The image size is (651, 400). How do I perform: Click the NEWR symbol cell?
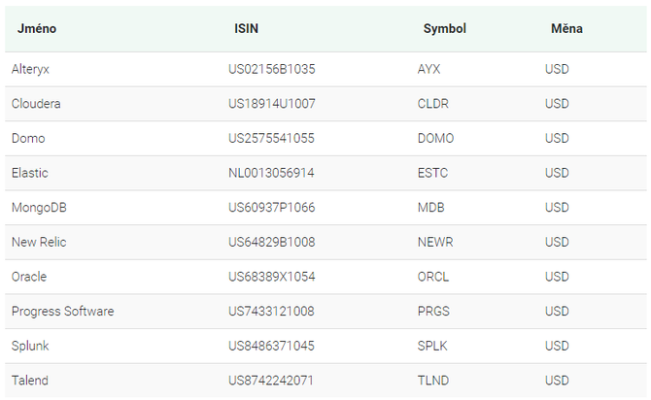435,242
